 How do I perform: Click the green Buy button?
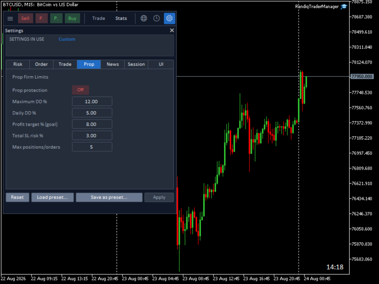72,18
